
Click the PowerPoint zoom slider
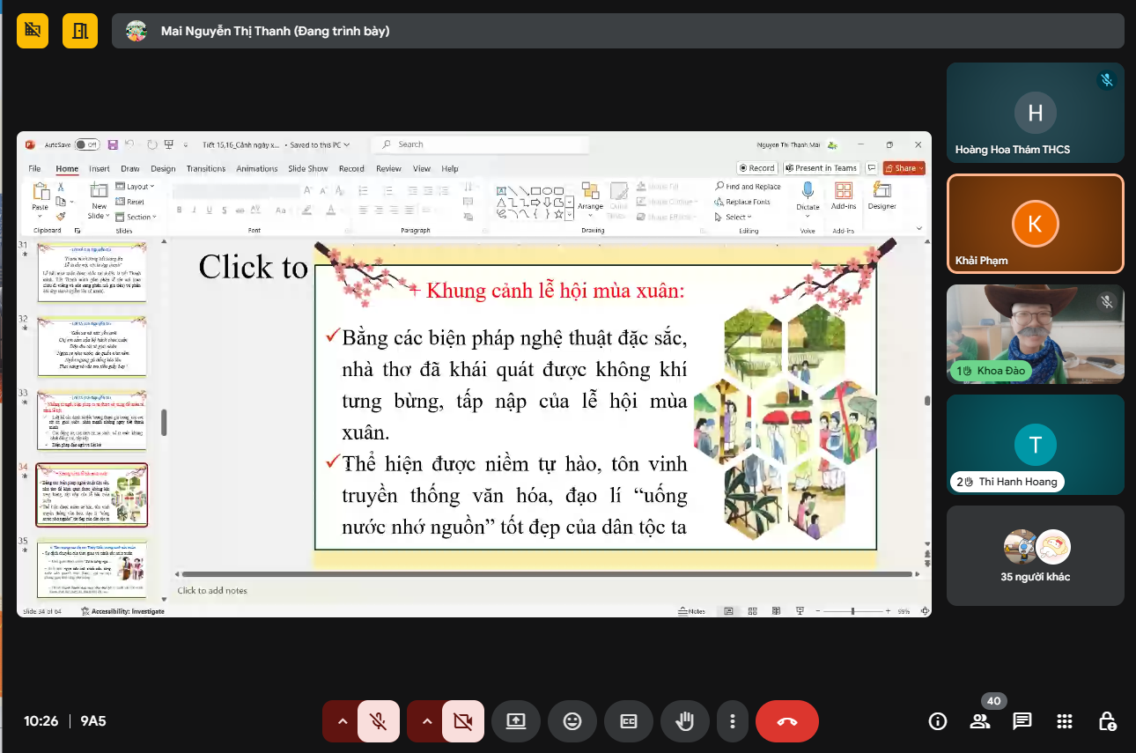click(x=852, y=610)
